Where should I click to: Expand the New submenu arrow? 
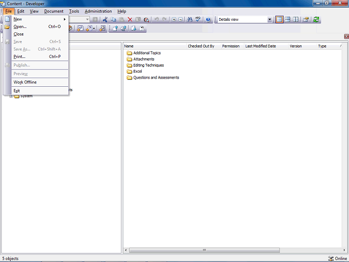64,19
